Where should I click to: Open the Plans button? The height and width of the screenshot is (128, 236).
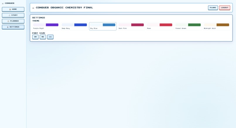(x=213, y=8)
